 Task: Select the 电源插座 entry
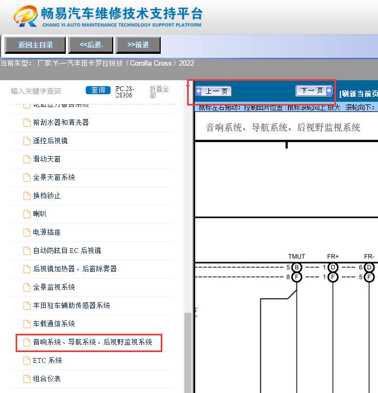tap(47, 233)
